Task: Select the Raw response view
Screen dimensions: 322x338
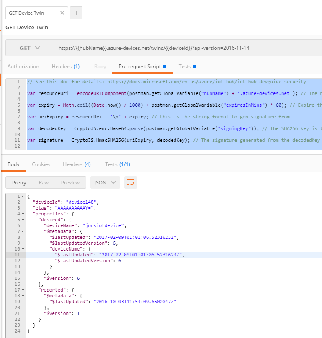Action: tap(44, 182)
